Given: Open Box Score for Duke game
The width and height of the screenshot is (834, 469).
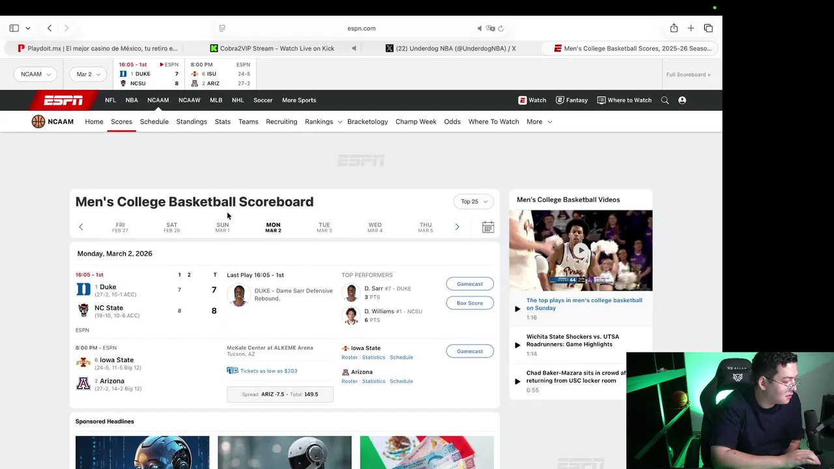Looking at the screenshot, I should pyautogui.click(x=470, y=303).
